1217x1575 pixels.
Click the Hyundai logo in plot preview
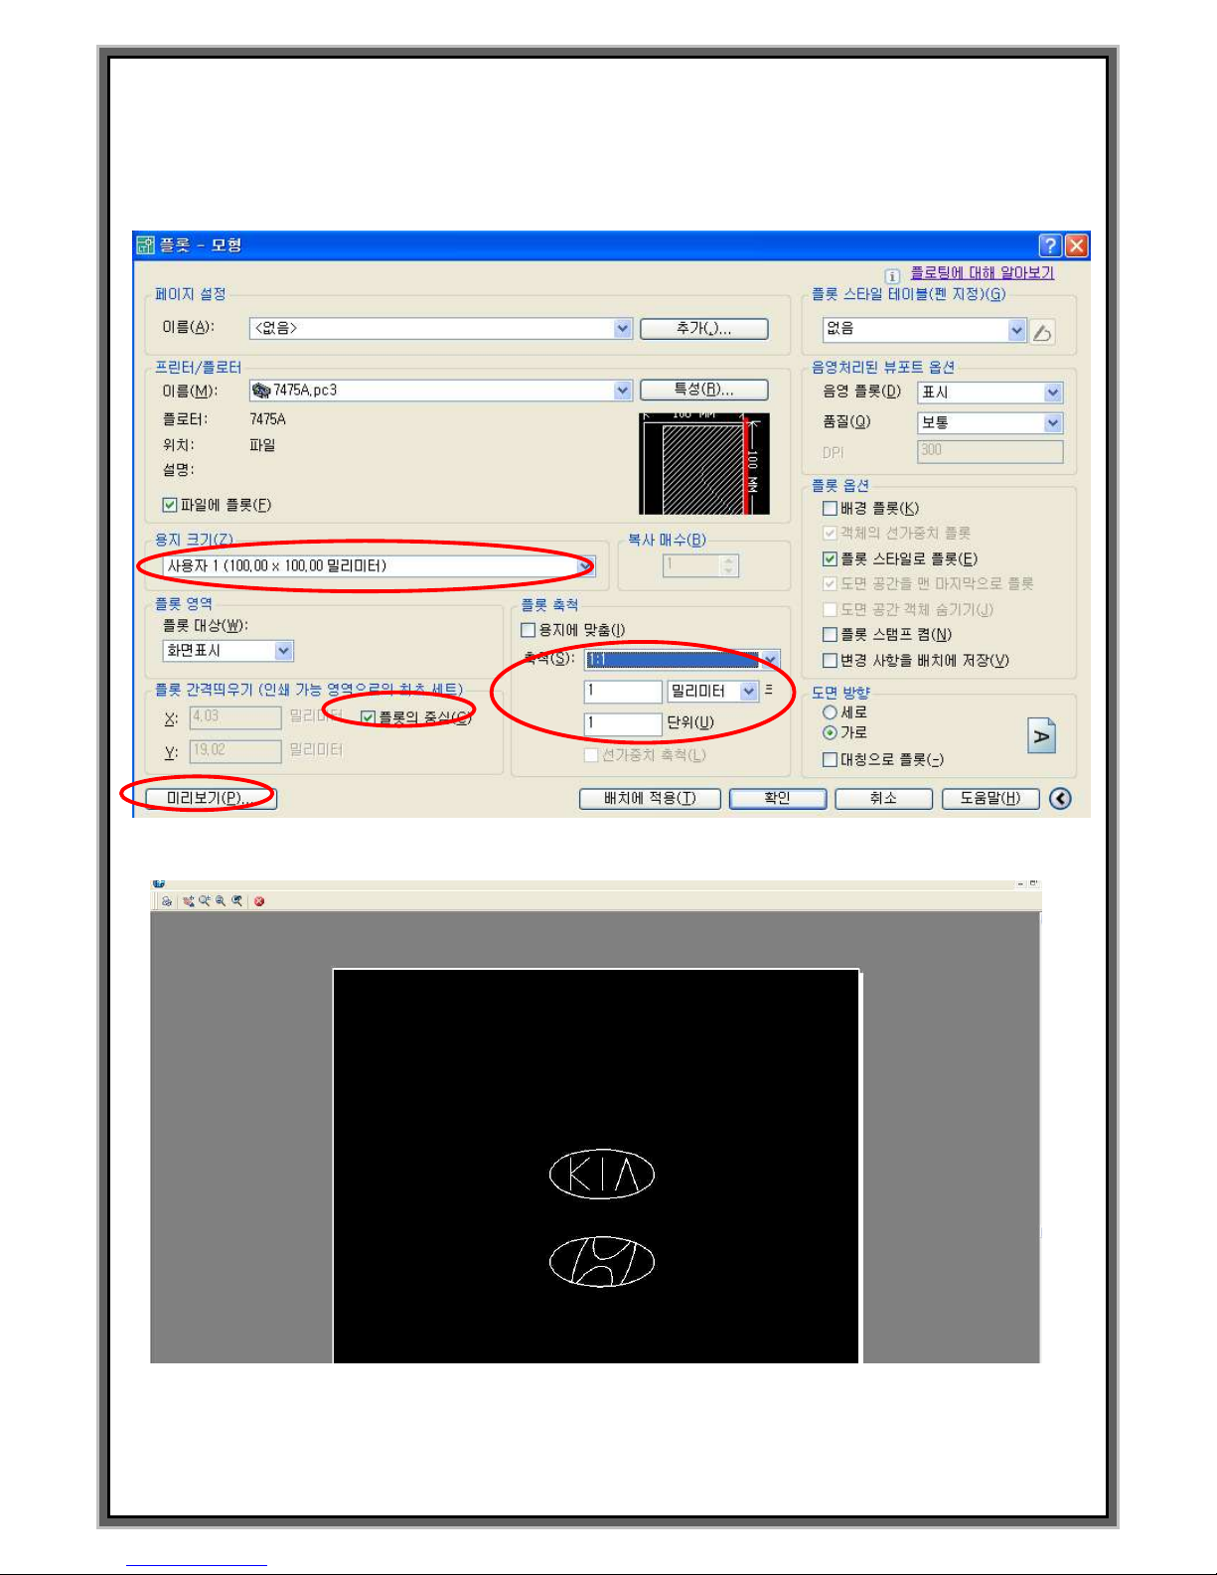pyautogui.click(x=602, y=1262)
